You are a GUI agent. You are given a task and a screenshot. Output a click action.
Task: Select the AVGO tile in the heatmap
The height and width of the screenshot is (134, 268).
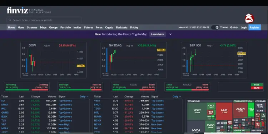pyautogui.click(x=210, y=126)
